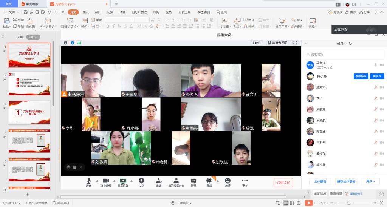The image size is (387, 207).
Task: Click the 共享屏幕 share screen icon
Action: click(122, 181)
